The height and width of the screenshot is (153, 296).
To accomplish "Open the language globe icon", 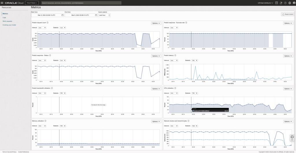I will coord(290,3).
